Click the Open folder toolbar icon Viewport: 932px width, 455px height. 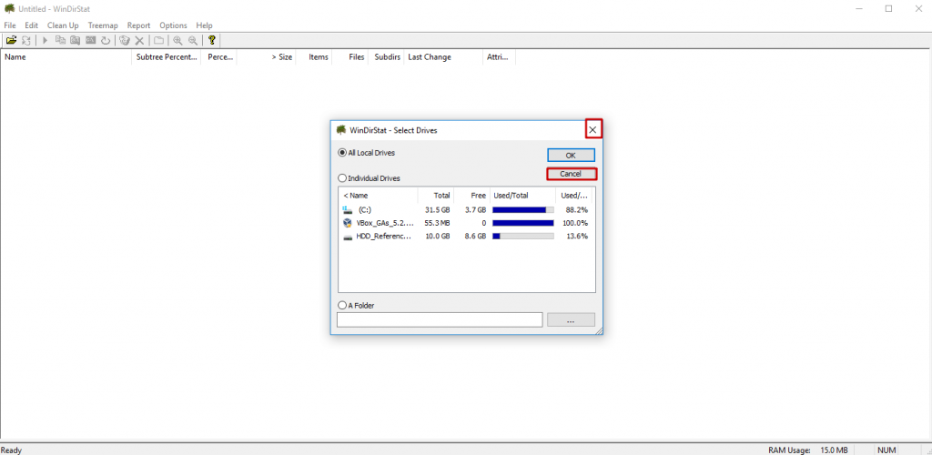tap(11, 40)
